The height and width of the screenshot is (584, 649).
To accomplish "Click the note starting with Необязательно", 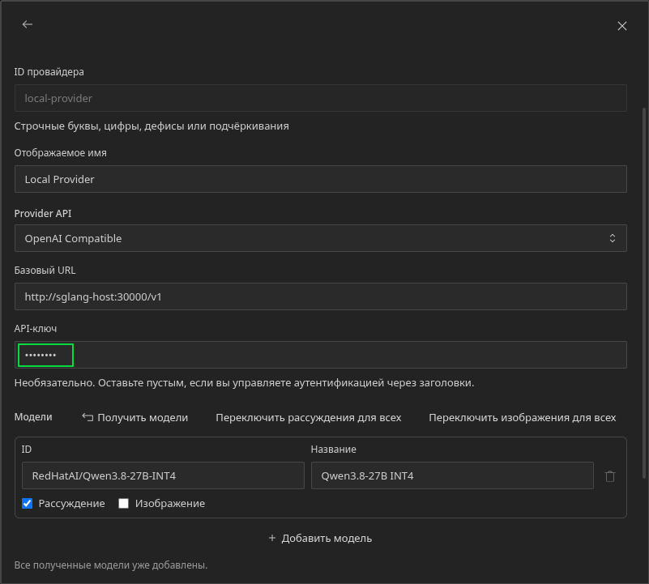I will [244, 383].
